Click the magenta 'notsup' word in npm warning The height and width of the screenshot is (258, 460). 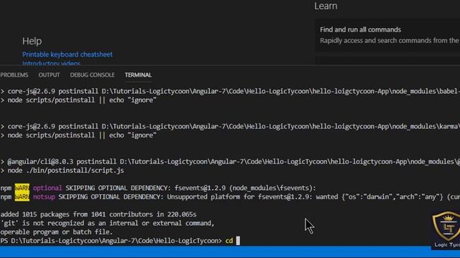(x=44, y=197)
